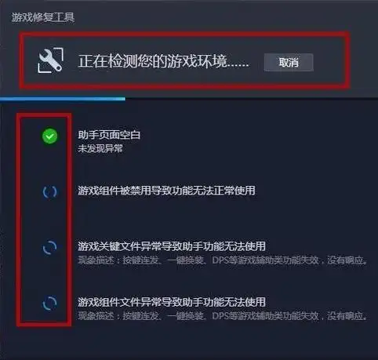Click the 未发现异常 result text
The width and height of the screenshot is (378, 360).
[100, 148]
